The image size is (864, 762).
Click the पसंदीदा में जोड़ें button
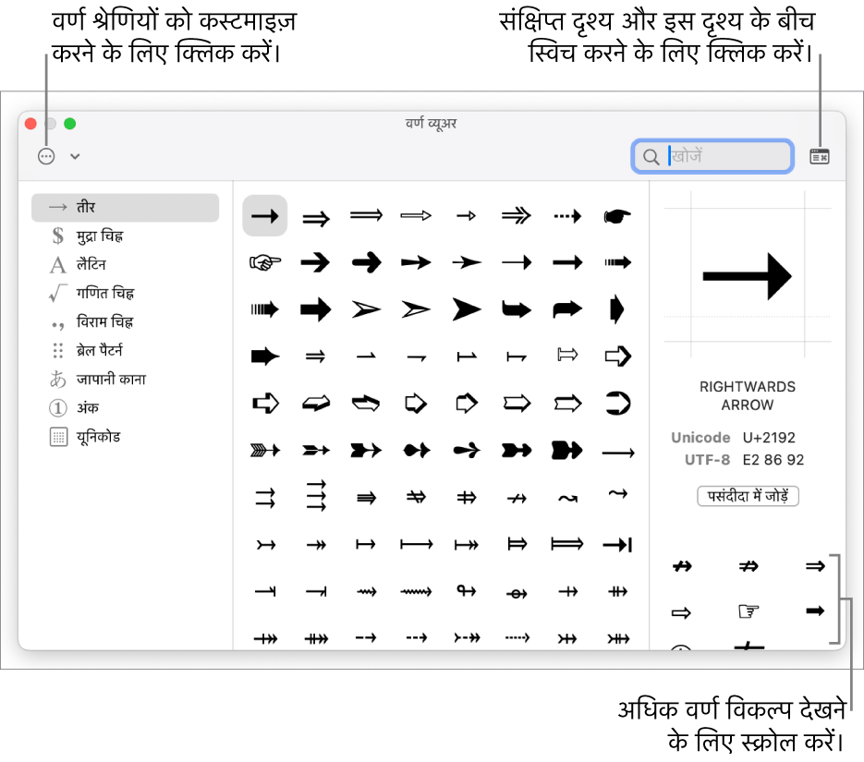tap(748, 496)
